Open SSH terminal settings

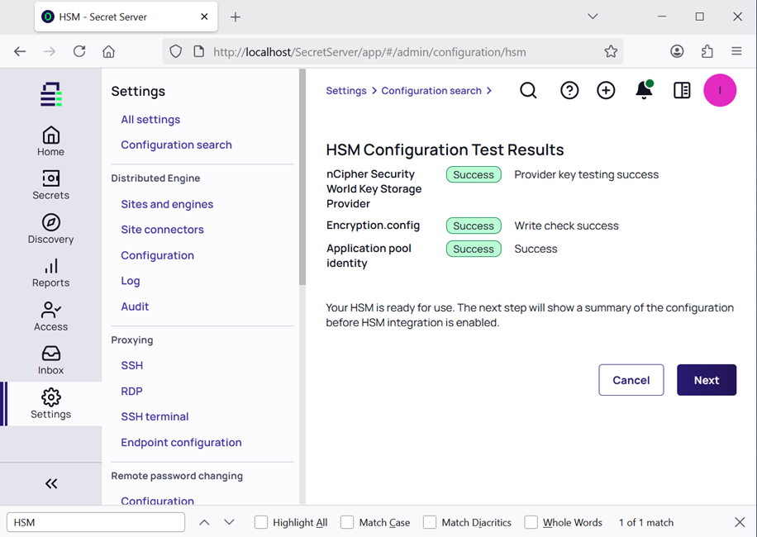click(x=155, y=416)
